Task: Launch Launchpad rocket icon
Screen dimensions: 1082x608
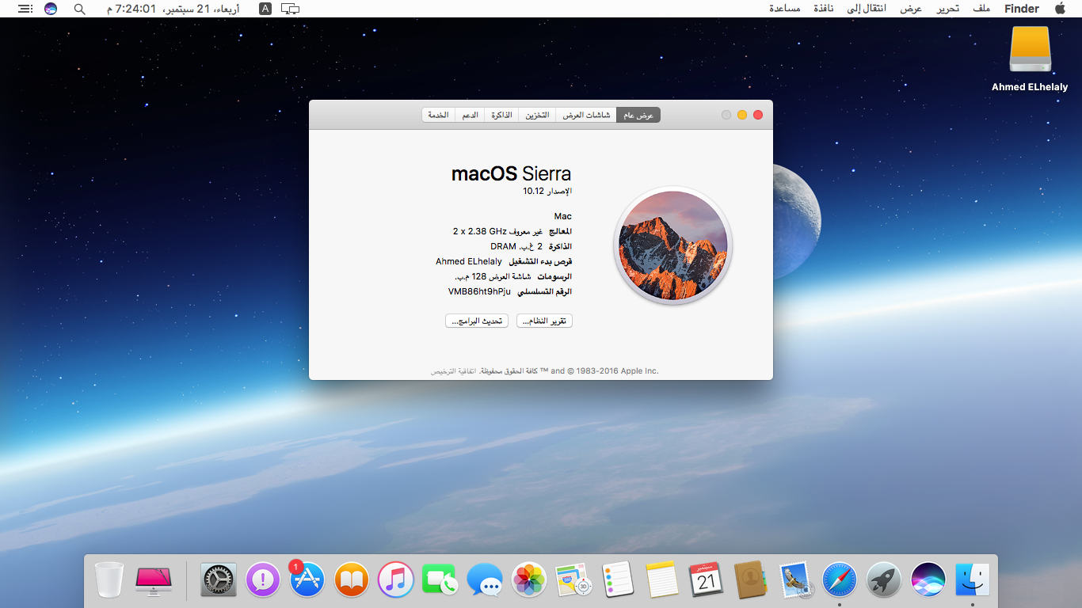Action: (883, 579)
